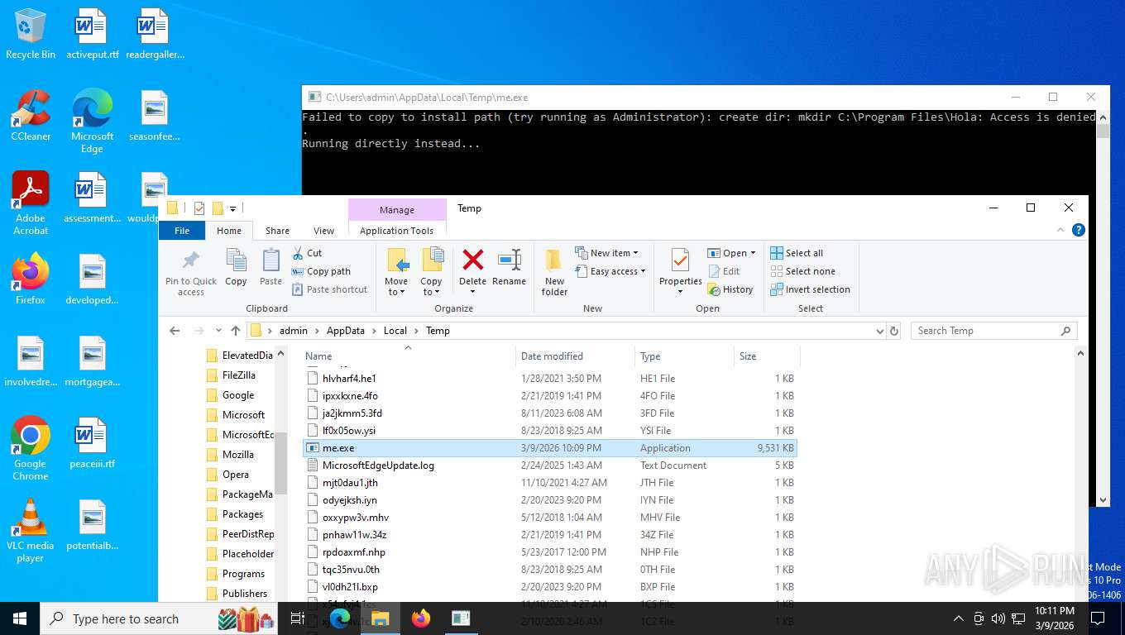The height and width of the screenshot is (635, 1125).
Task: Open the Recycle Bin desktop icon
Action: [30, 35]
